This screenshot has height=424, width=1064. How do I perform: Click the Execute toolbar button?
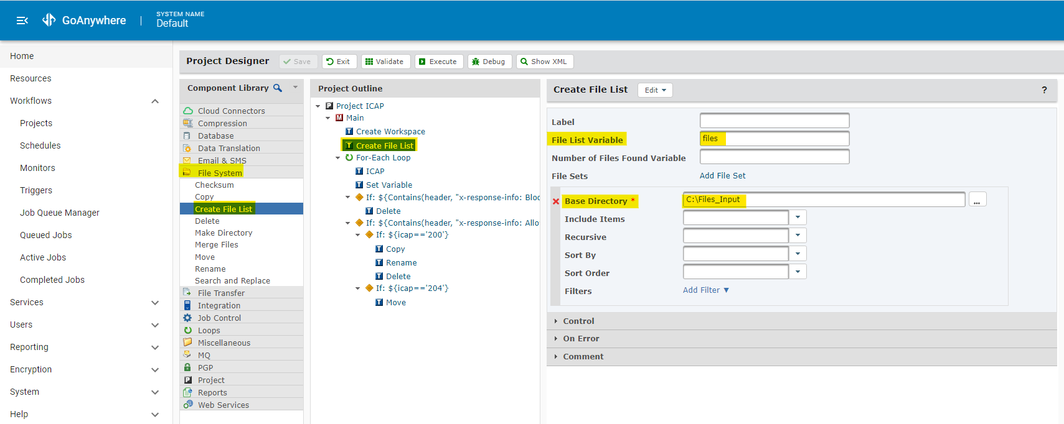click(439, 62)
